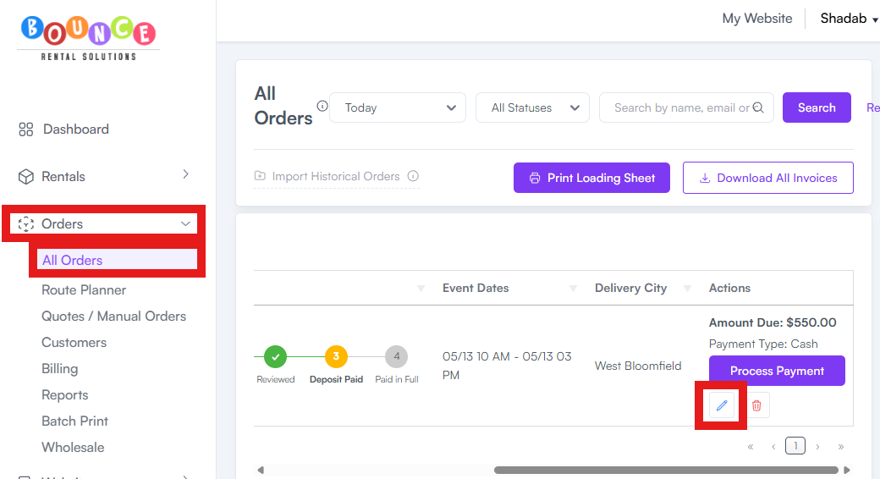Click the Dashboard grid icon
The width and height of the screenshot is (880, 479).
pyautogui.click(x=26, y=129)
